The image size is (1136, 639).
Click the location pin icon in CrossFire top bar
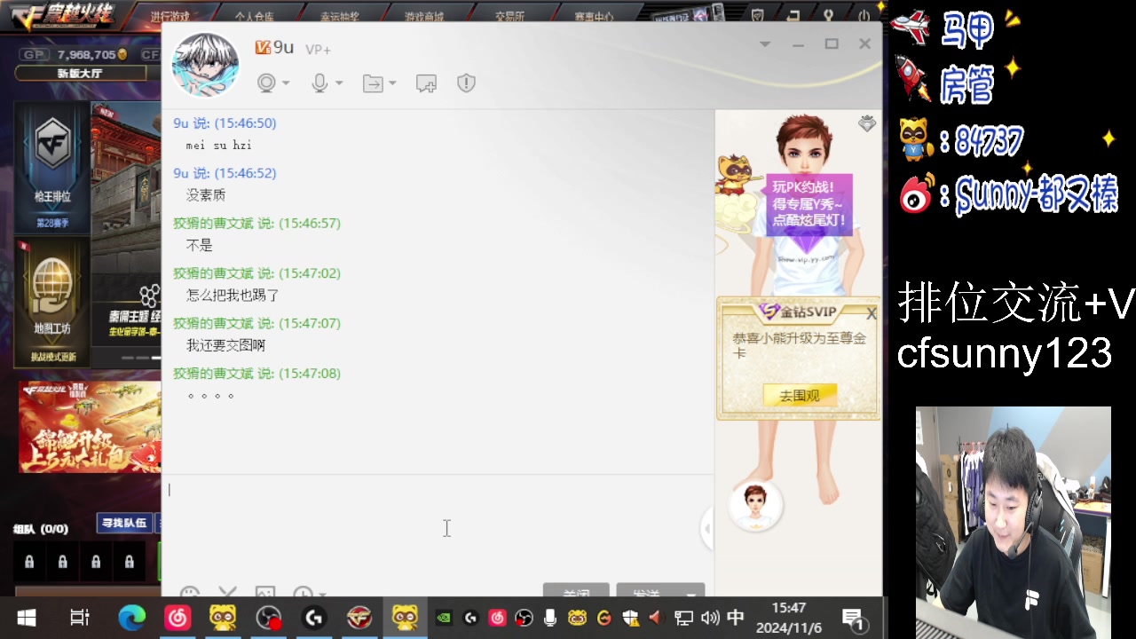click(828, 16)
